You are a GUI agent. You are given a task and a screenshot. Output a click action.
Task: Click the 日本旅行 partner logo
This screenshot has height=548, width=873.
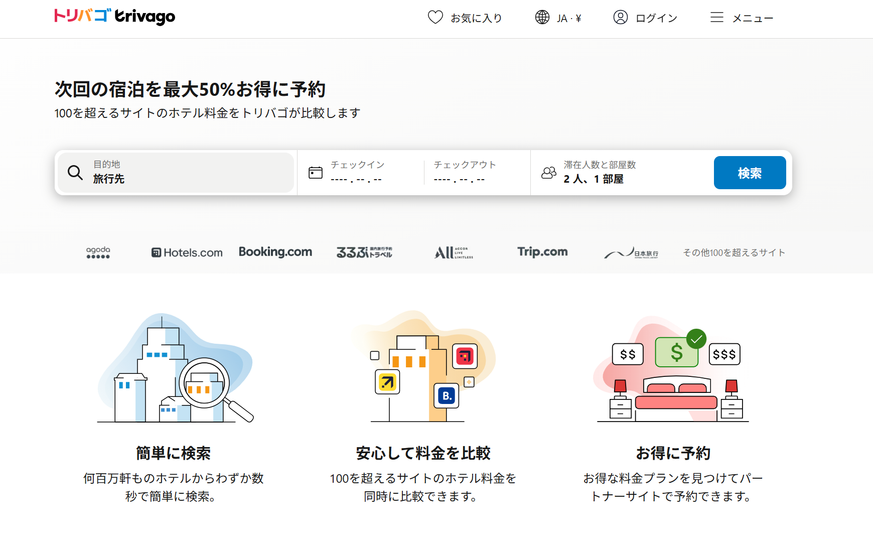[631, 253]
